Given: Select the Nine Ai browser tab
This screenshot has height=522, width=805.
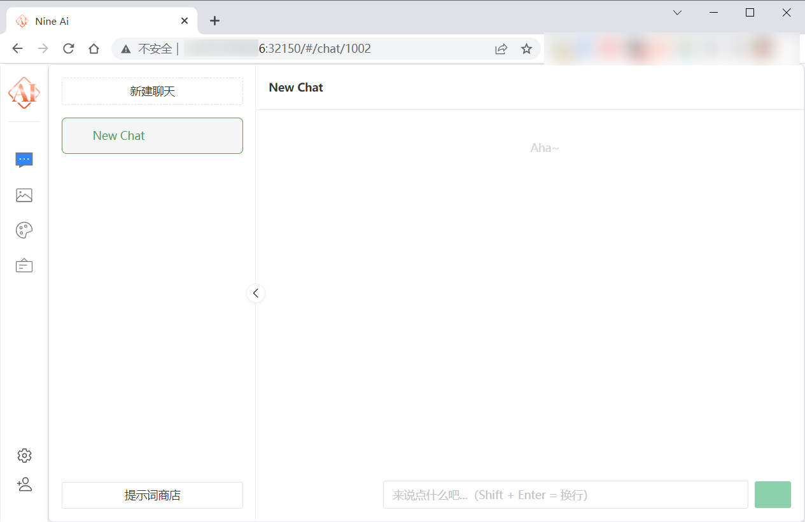Looking at the screenshot, I should click(95, 21).
